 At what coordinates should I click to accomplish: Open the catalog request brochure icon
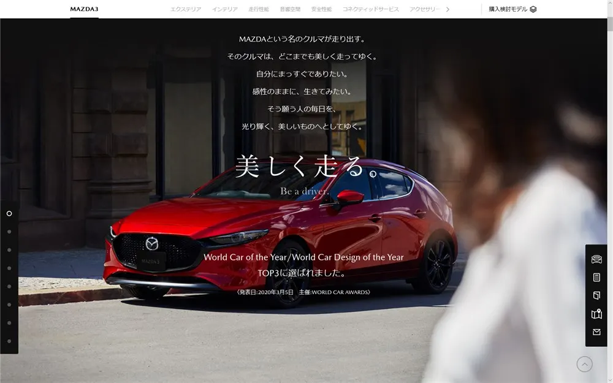595,295
